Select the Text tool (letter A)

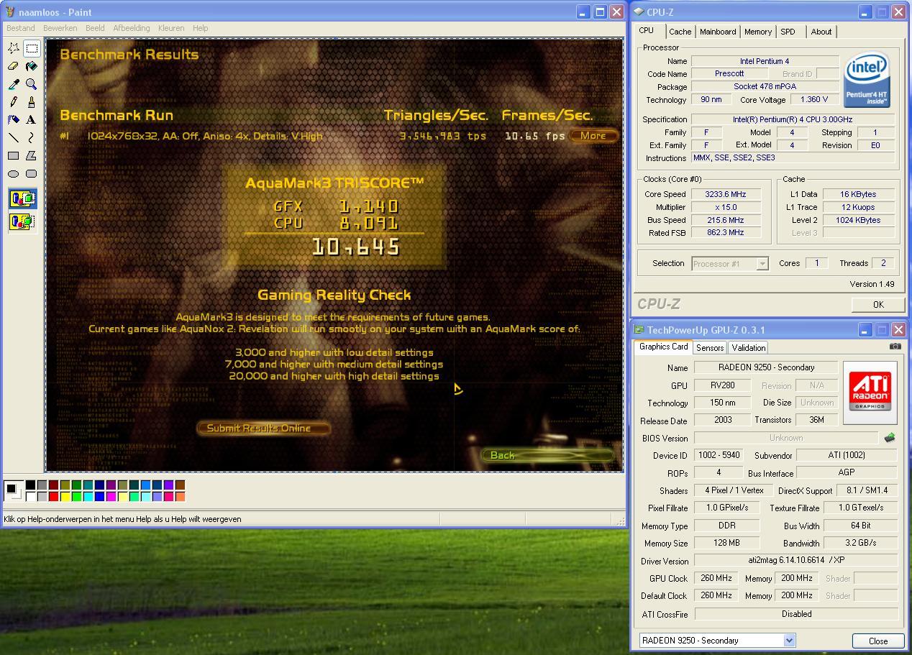point(32,120)
